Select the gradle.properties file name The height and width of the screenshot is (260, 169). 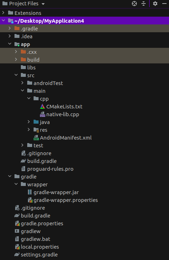(x=42, y=224)
